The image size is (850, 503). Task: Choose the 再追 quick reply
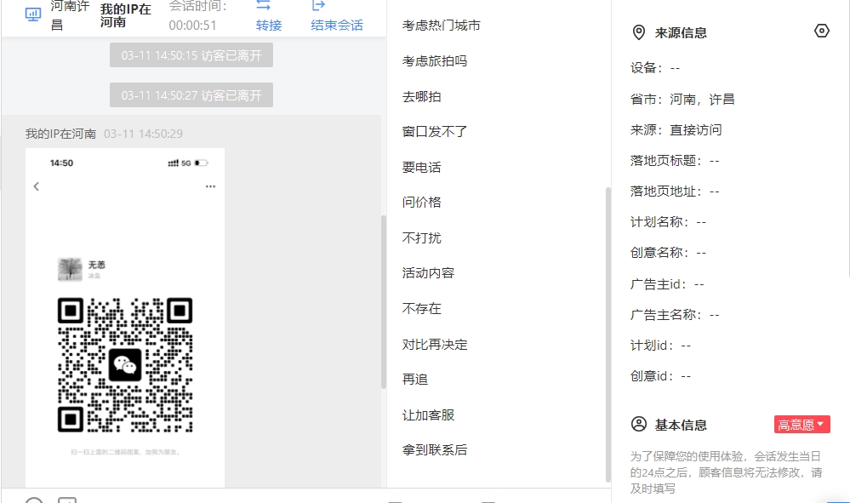tap(415, 380)
